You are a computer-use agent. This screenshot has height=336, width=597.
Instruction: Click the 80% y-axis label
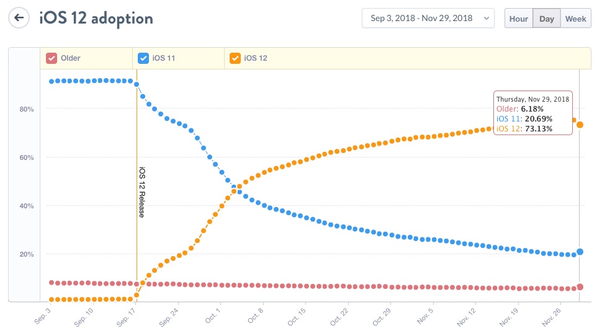coord(26,109)
